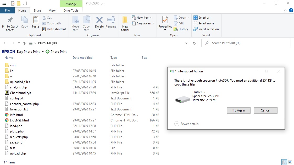Collapse the ribbon with chevron arrow
This screenshot has width=294, height=165.
tap(285, 10)
